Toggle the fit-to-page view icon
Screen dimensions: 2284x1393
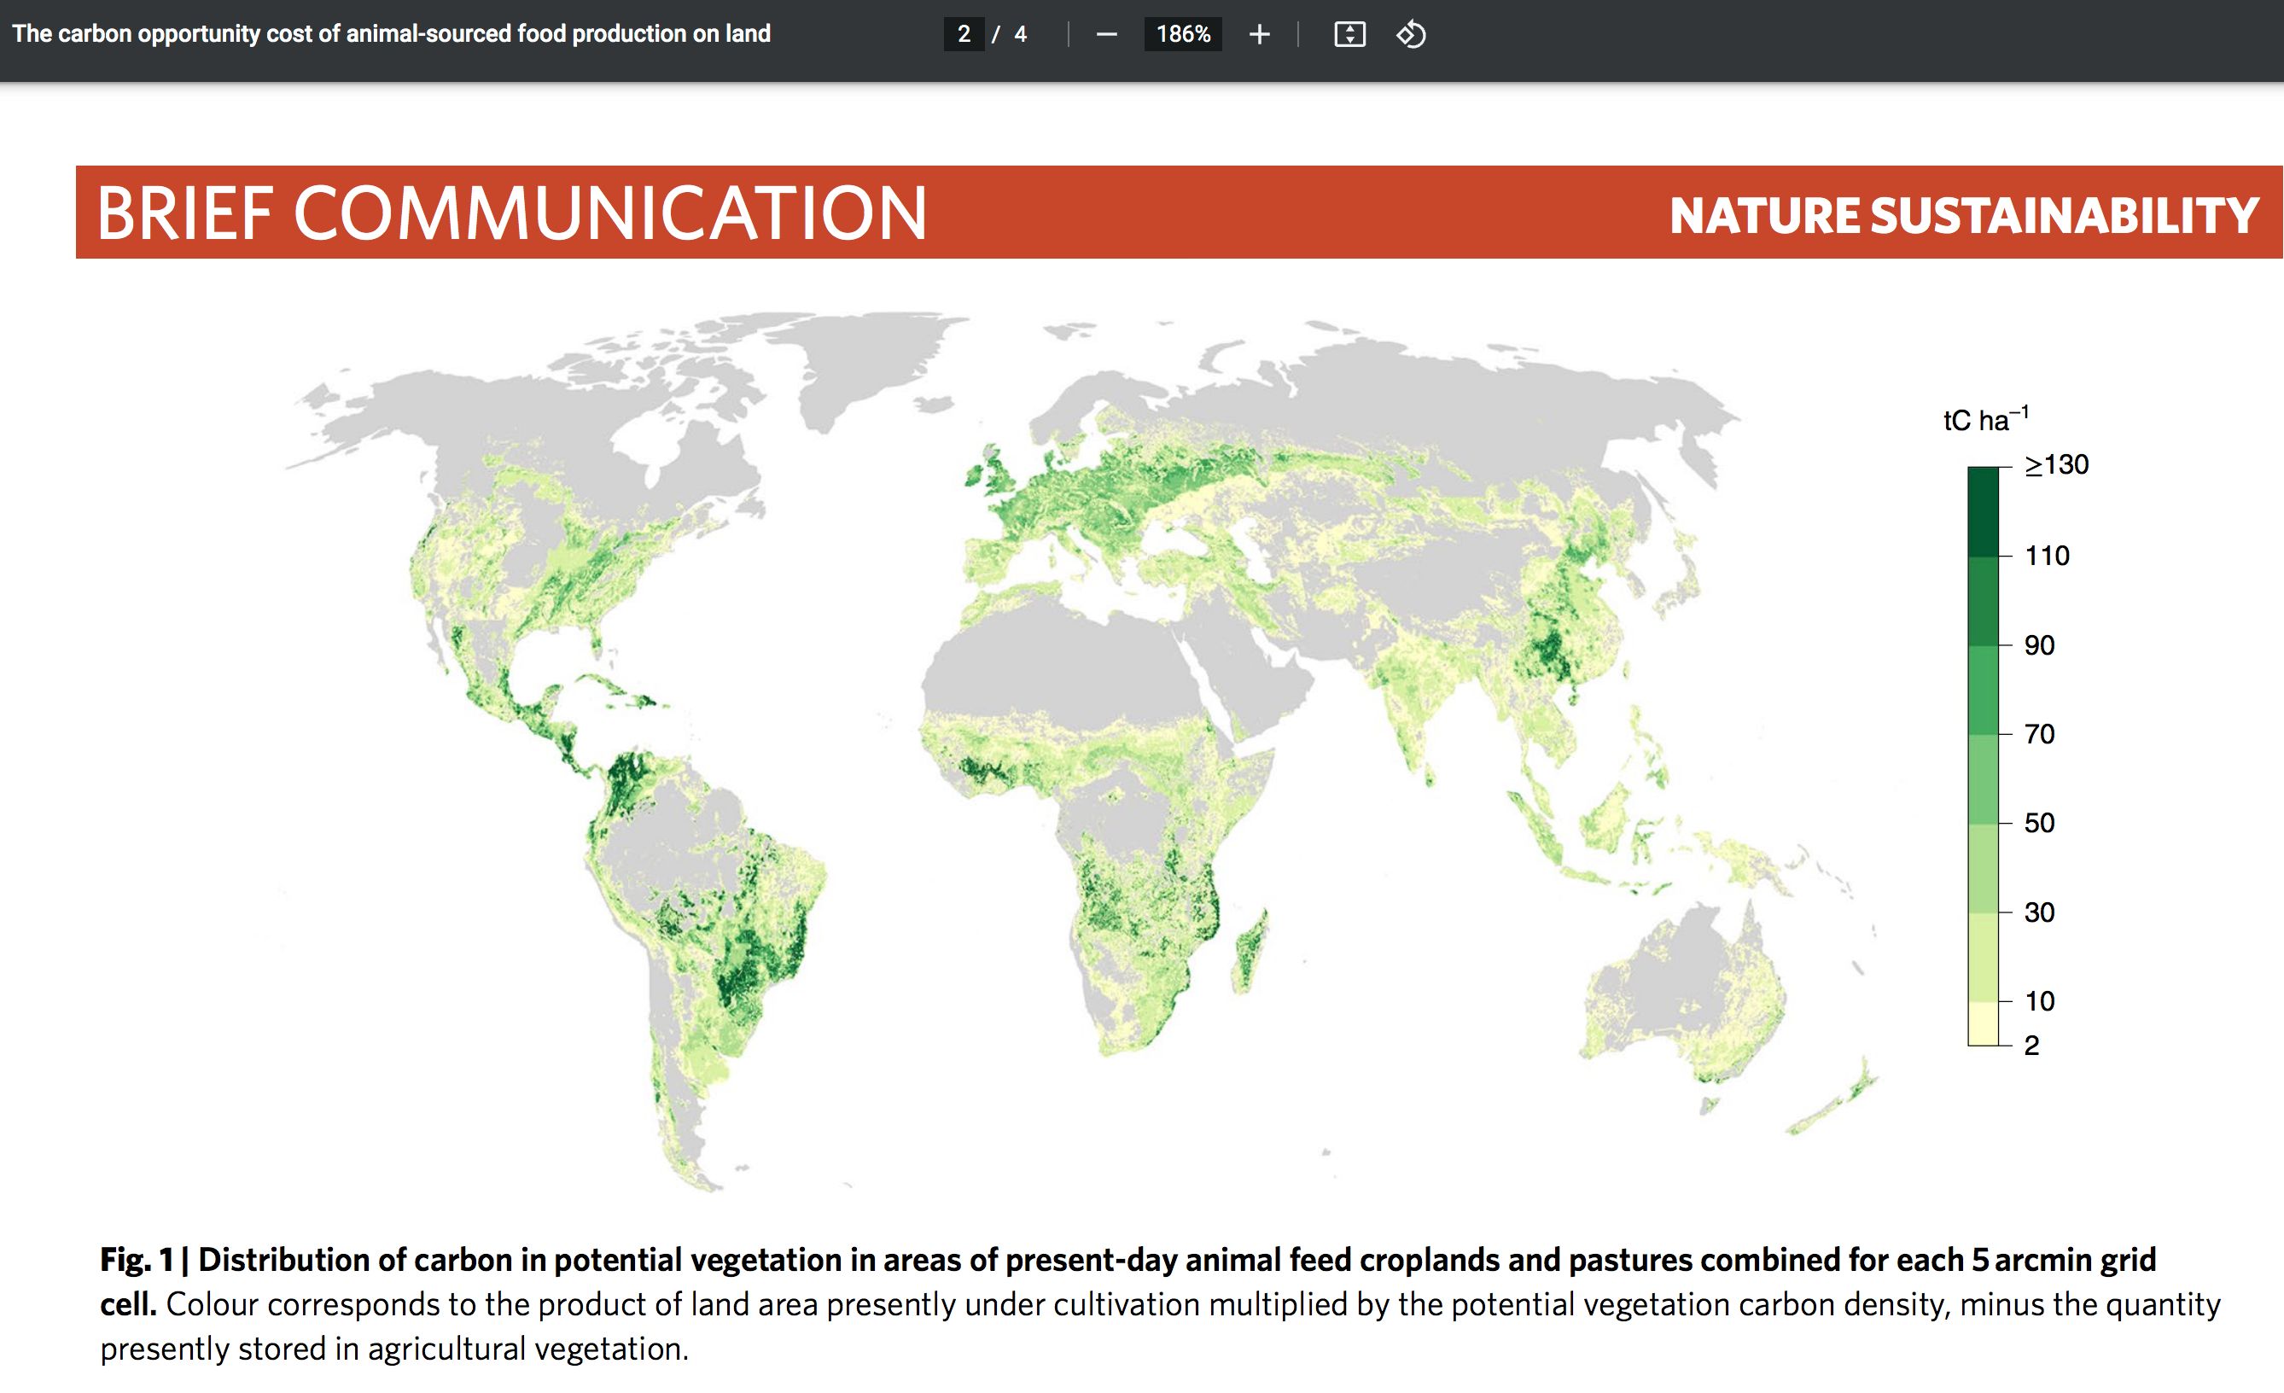pos(1351,34)
